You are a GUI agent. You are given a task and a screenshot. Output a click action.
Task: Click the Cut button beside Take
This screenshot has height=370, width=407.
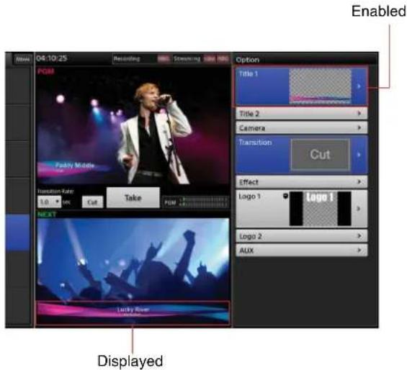tap(92, 202)
